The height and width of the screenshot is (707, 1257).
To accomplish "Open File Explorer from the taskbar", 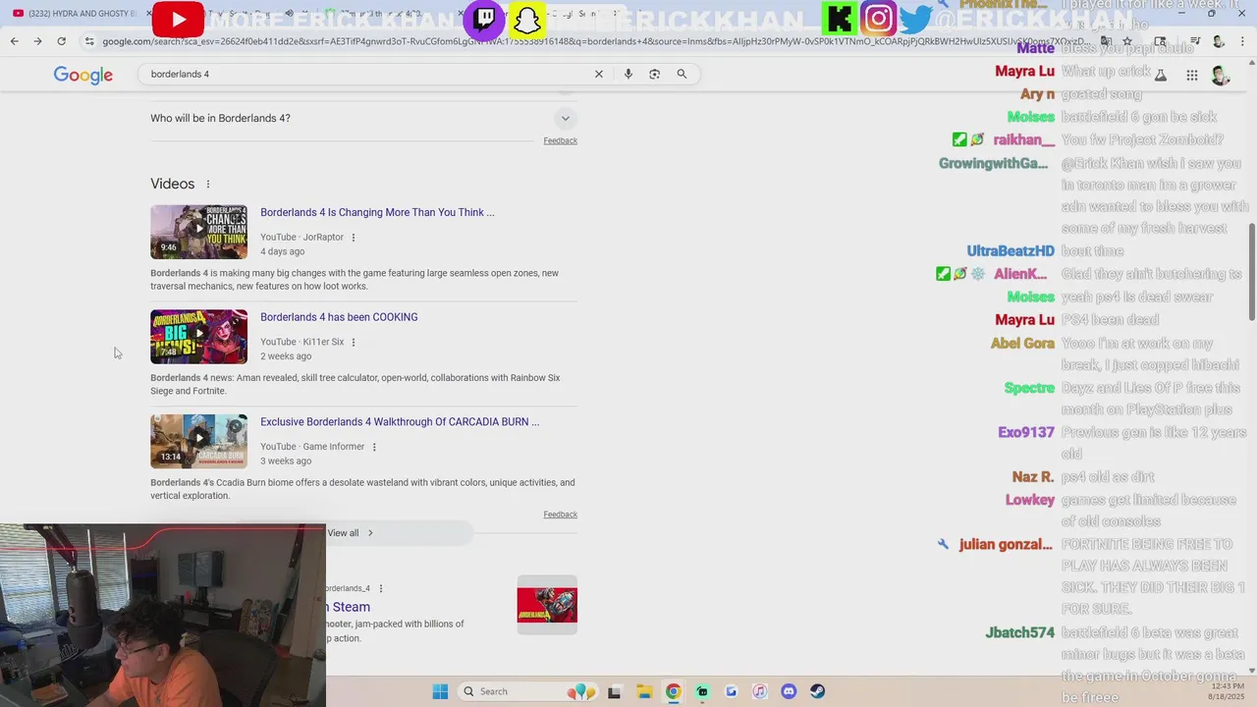I will click(x=643, y=691).
